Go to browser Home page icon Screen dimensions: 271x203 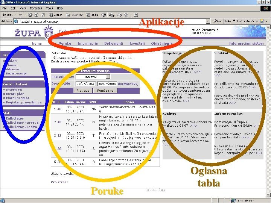pyautogui.click(x=43, y=15)
